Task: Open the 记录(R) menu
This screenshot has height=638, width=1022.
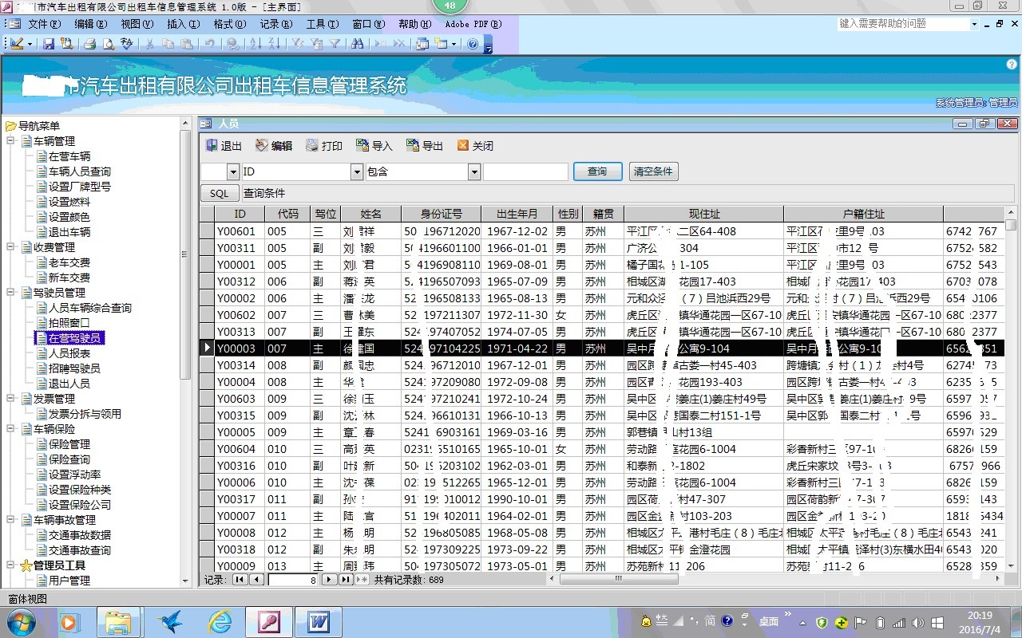Action: click(275, 24)
